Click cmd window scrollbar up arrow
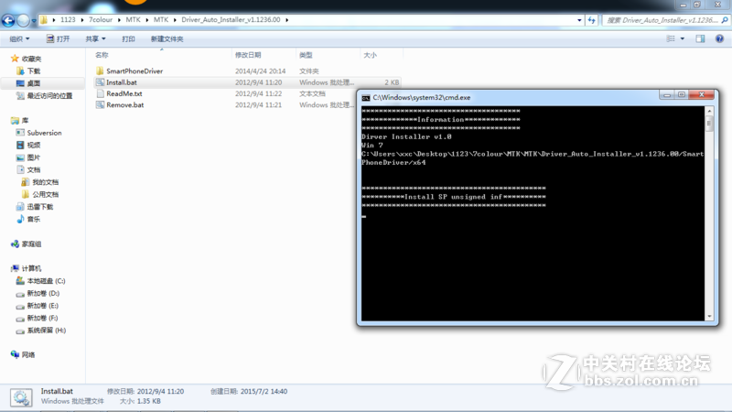Viewport: 732px width, 412px height. click(x=710, y=111)
